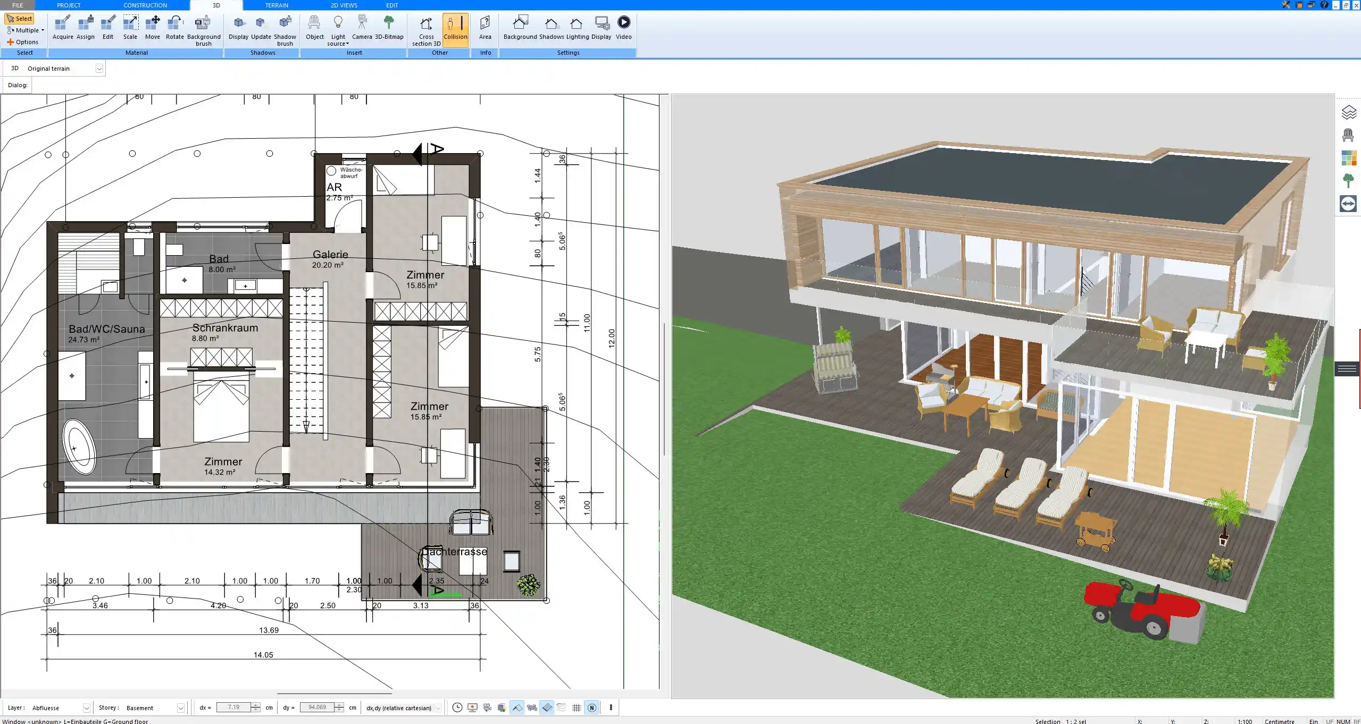The height and width of the screenshot is (724, 1361).
Task: Click the Update shadows icon
Action: [261, 28]
